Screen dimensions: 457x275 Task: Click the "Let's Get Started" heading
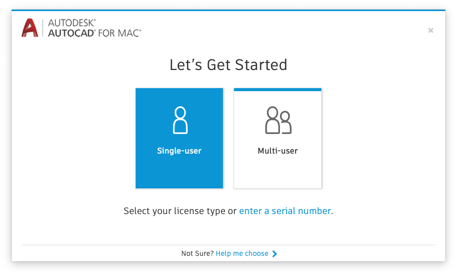[x=228, y=65]
